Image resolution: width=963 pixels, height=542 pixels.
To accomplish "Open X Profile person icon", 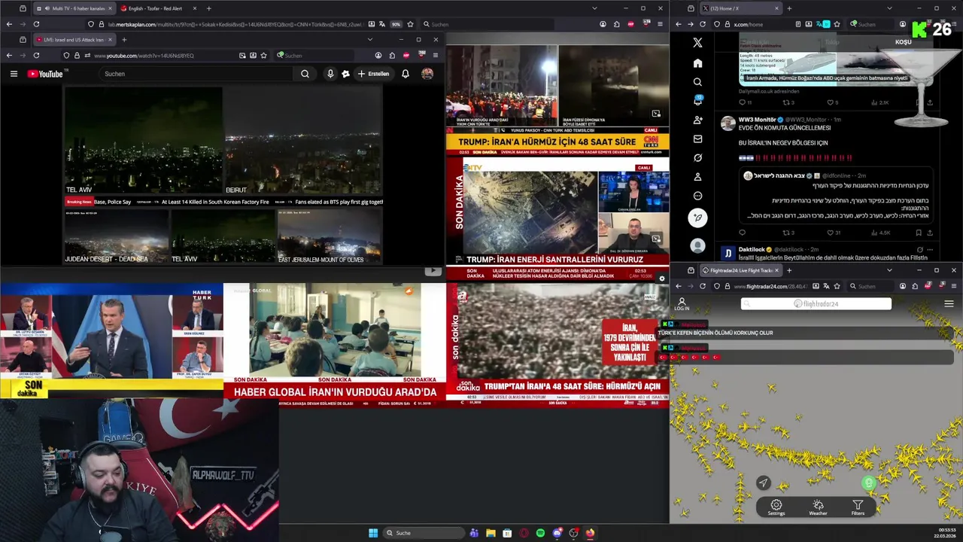I will point(697,177).
